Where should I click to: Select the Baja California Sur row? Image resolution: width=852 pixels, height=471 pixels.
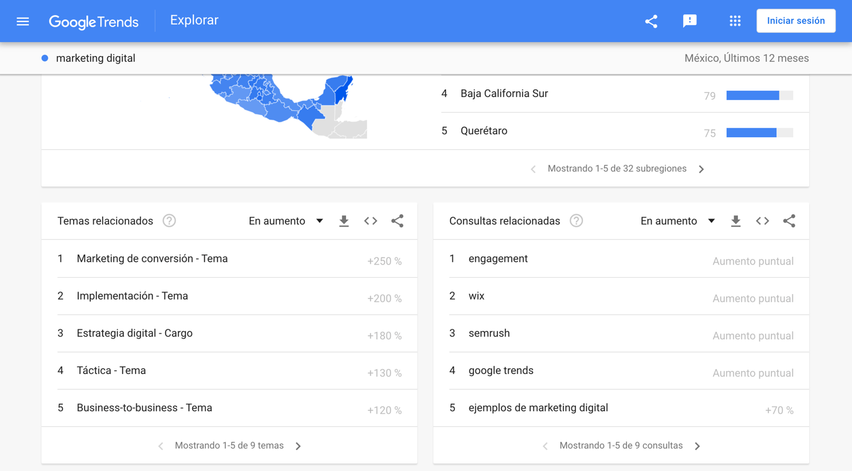click(x=625, y=94)
